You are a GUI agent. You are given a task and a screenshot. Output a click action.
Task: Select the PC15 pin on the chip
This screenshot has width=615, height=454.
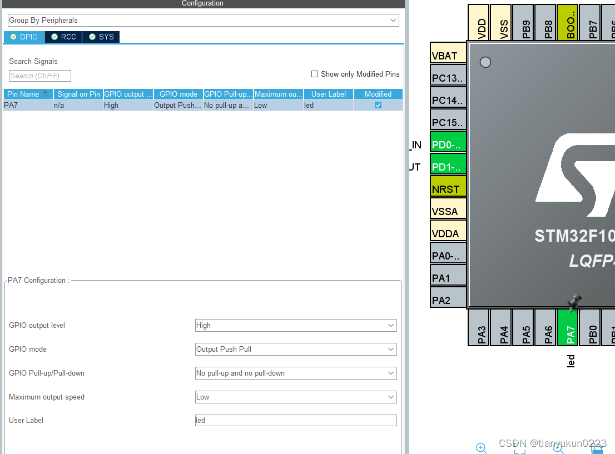coord(448,119)
